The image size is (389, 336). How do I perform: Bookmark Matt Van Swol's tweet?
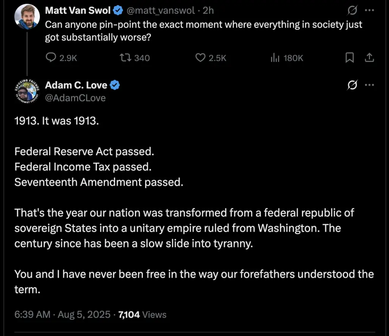(x=349, y=58)
